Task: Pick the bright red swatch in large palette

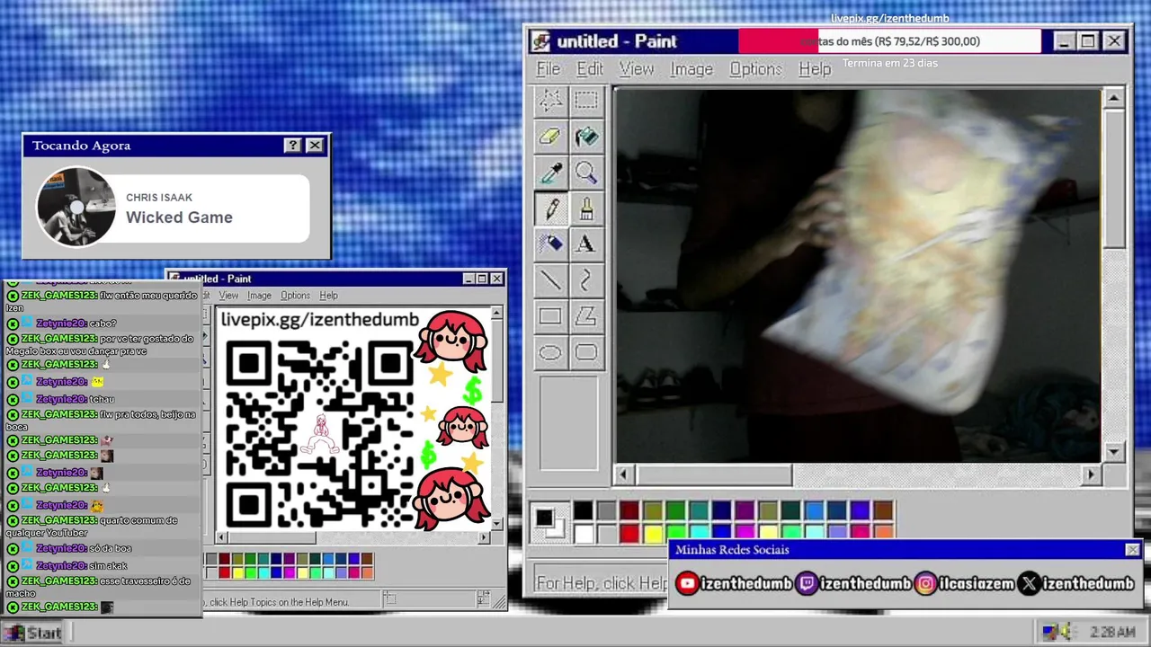Action: coord(629,534)
